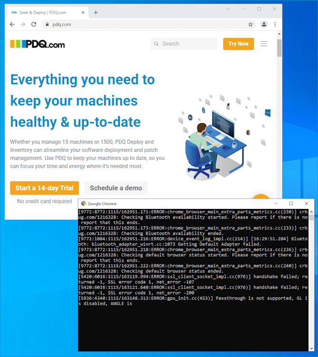This screenshot has height=357, width=318.
Task: Click the Try Now button
Action: 238,44
